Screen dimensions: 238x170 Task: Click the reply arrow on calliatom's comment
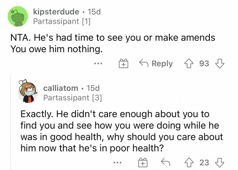166,163
